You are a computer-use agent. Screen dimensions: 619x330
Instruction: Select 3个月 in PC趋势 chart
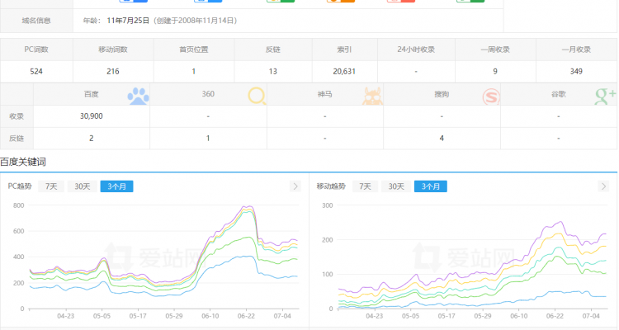[x=116, y=186]
